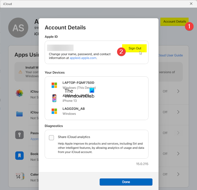
Task: Expand the Calendar row chevron
Action: coord(178,174)
